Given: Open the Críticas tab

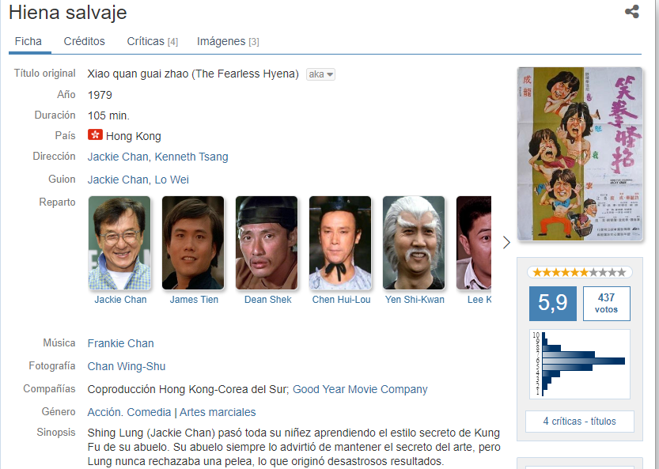Looking at the screenshot, I should (152, 41).
